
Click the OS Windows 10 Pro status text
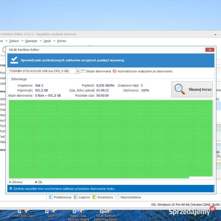click(186, 204)
